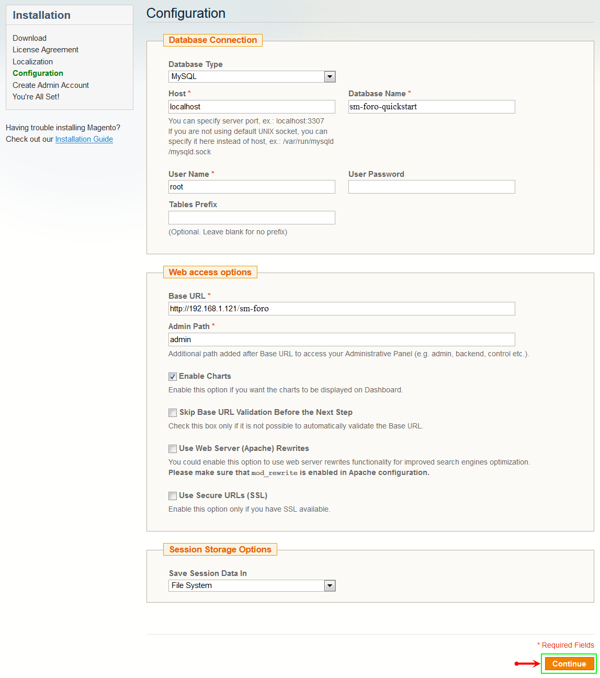Expand the Save Session Data In dropdown
Screen dimensions: 600x678
click(330, 586)
